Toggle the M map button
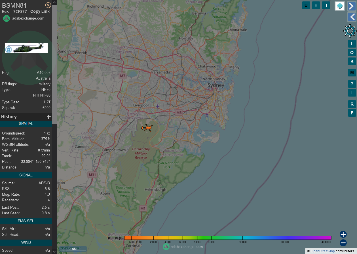 coord(352,73)
